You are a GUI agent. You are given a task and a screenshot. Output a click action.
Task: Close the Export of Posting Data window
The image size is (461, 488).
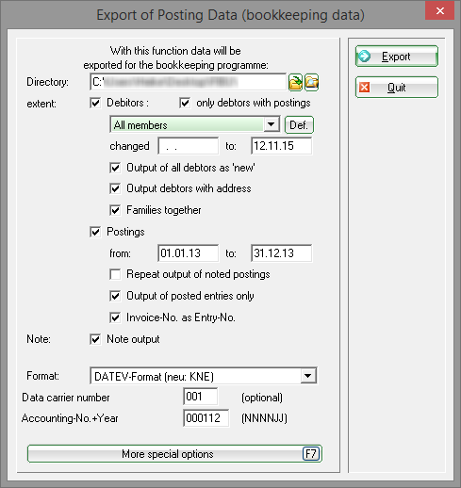439,10
